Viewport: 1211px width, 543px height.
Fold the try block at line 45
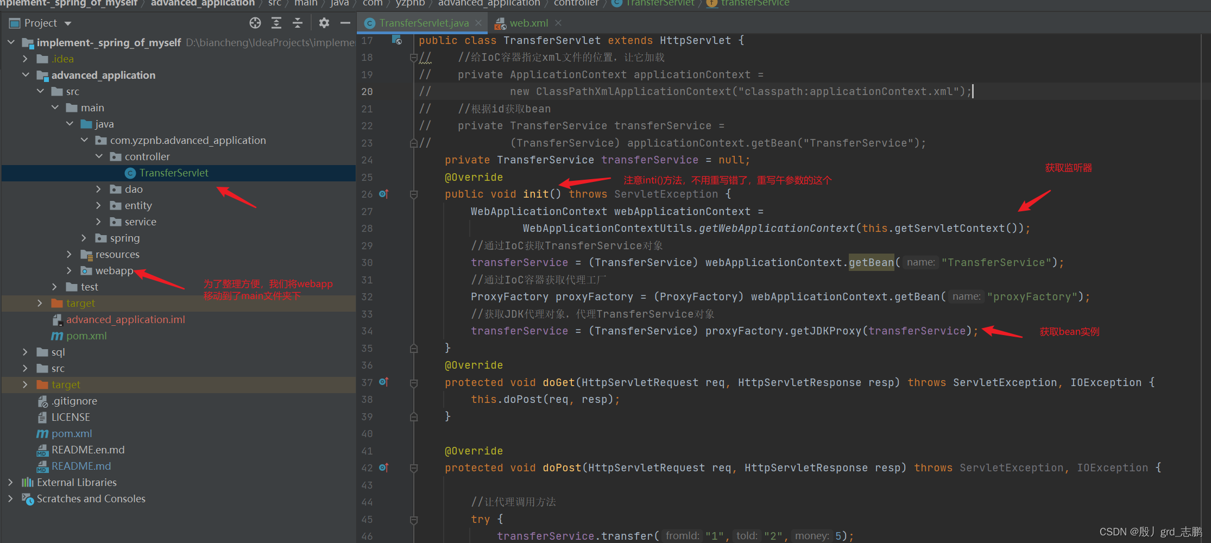pyautogui.click(x=414, y=520)
